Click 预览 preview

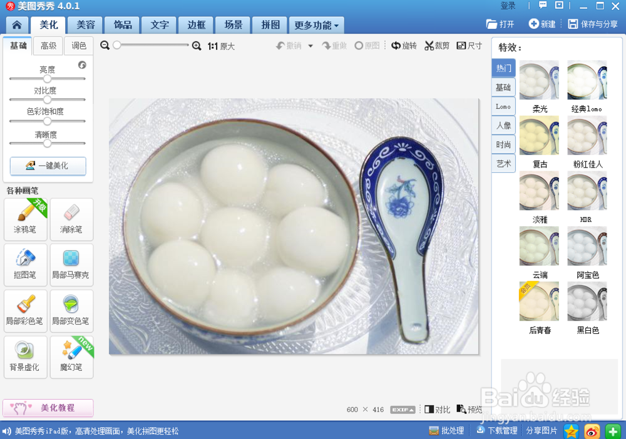pos(469,410)
